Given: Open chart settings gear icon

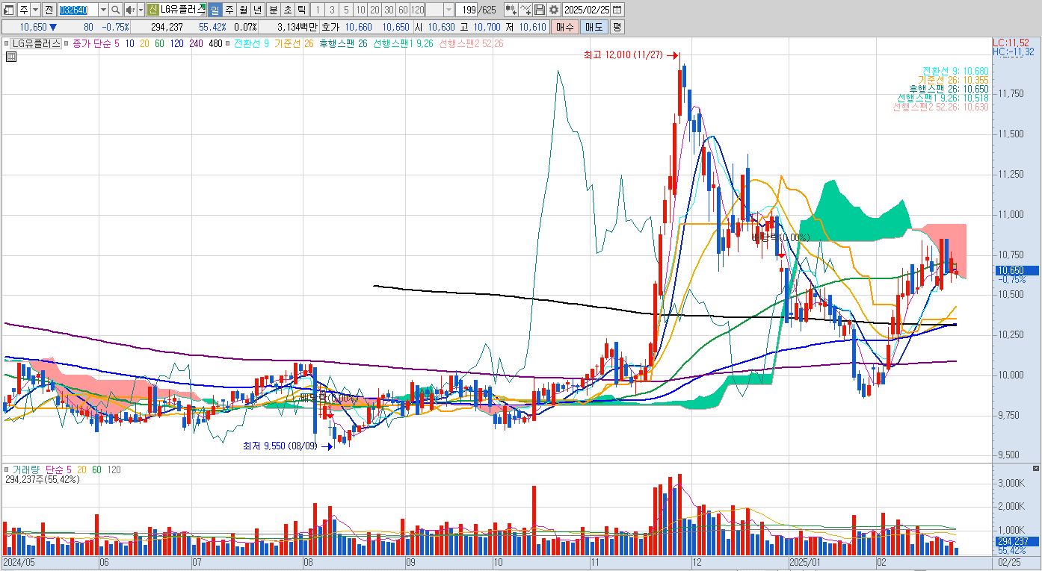Looking at the screenshot, I should [553, 10].
